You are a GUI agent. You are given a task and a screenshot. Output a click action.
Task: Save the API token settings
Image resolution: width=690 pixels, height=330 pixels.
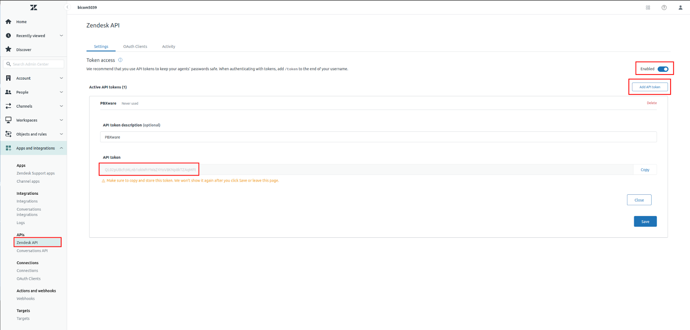pos(645,221)
